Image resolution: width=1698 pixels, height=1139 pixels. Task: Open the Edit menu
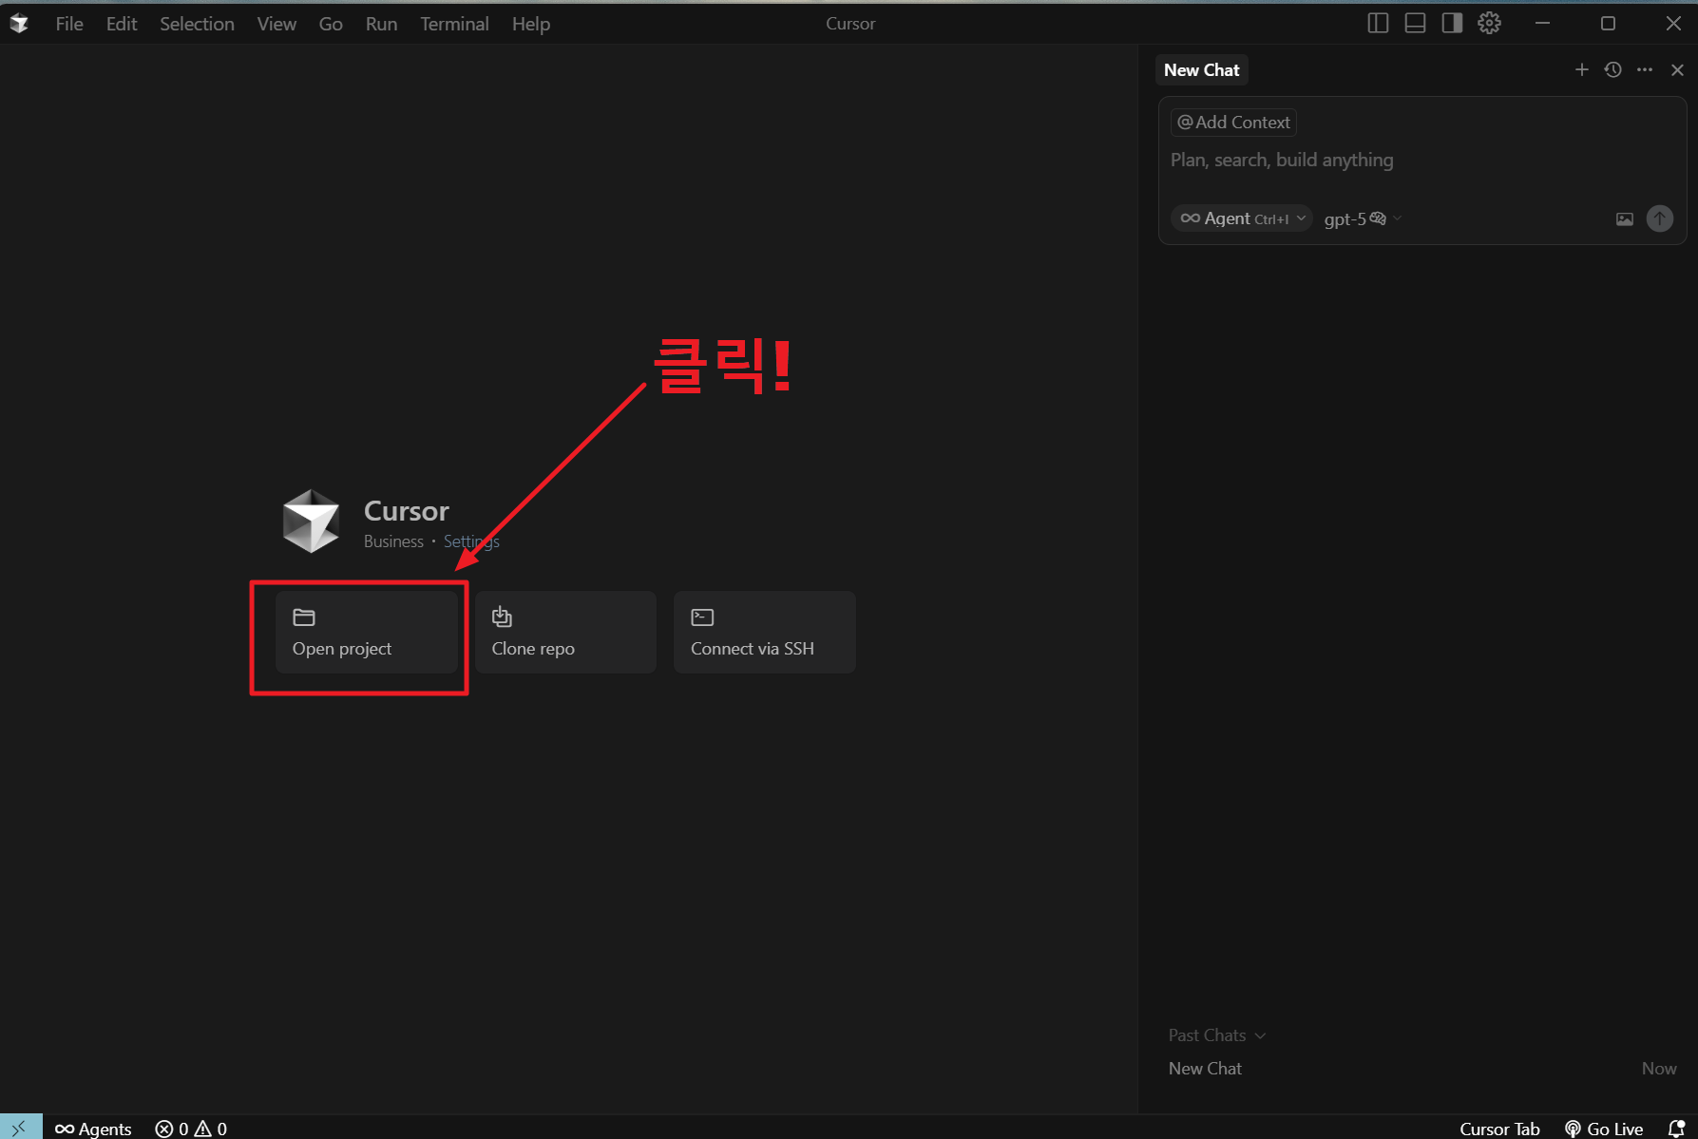[x=122, y=24]
